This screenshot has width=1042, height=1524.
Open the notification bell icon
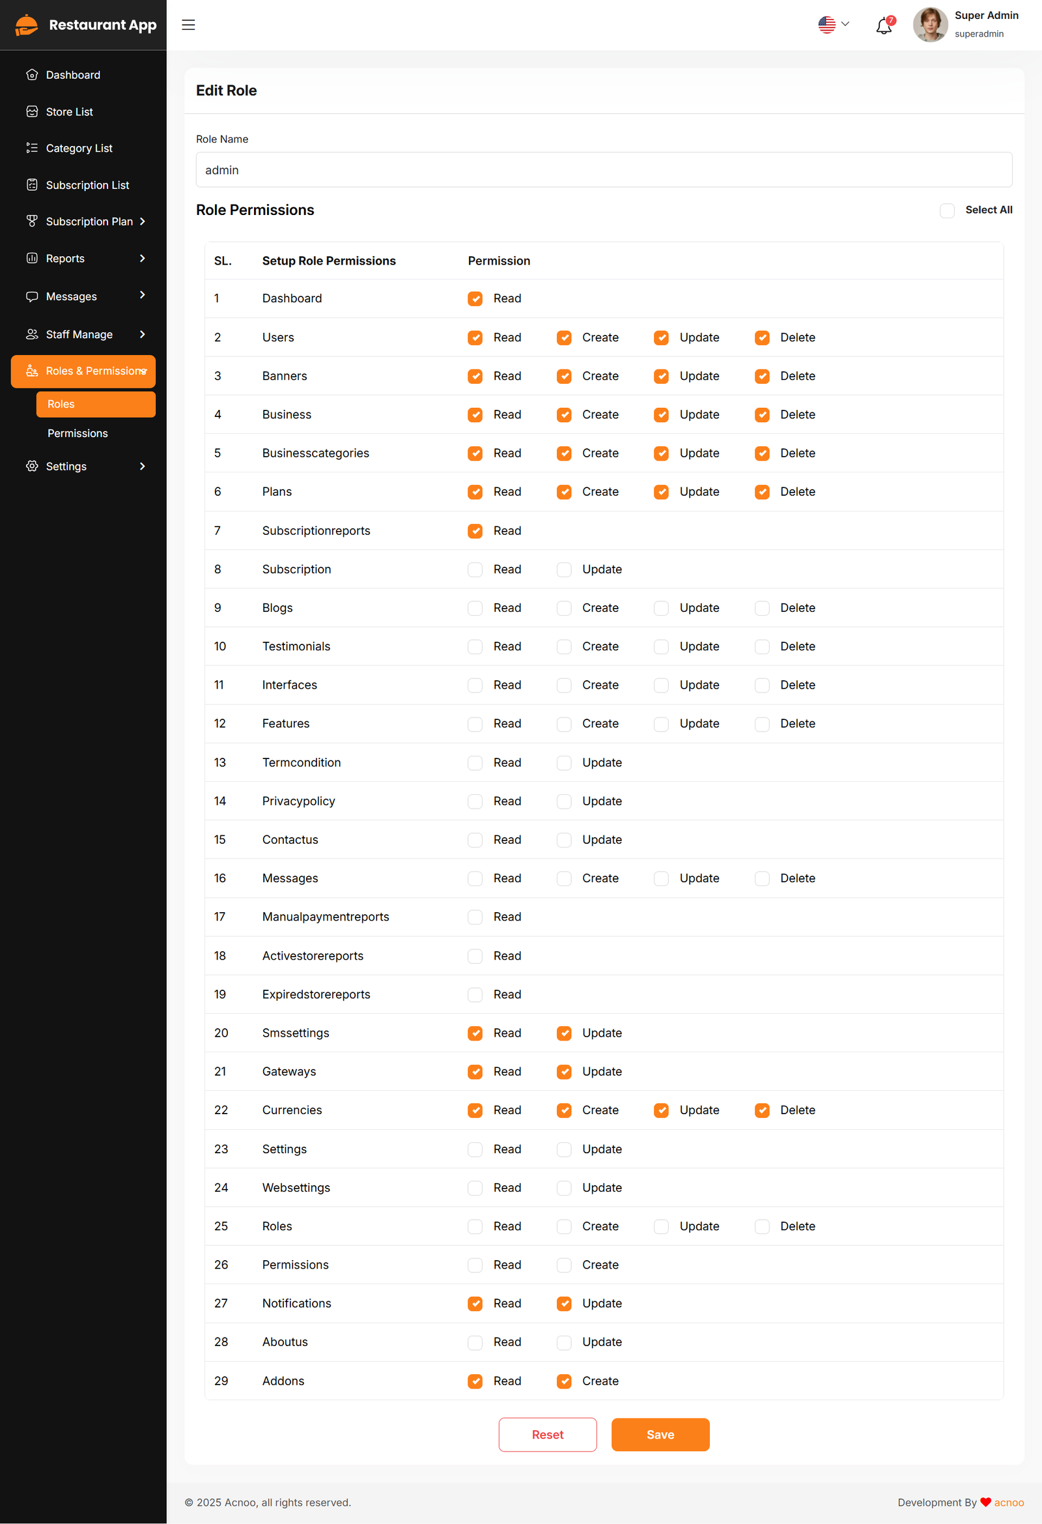tap(883, 25)
